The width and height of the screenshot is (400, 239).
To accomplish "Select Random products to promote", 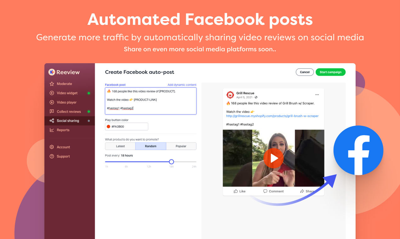I will click(x=151, y=146).
